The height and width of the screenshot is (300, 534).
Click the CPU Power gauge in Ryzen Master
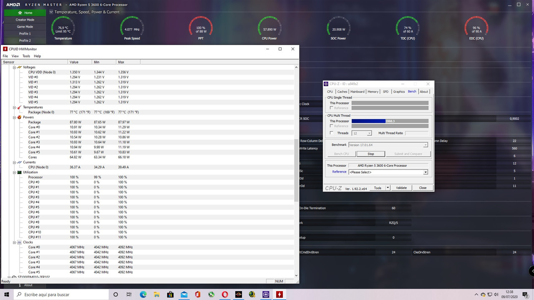click(270, 27)
